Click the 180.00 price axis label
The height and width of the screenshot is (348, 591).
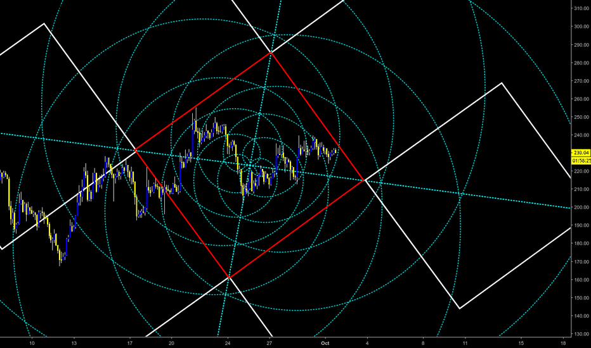coord(581,244)
